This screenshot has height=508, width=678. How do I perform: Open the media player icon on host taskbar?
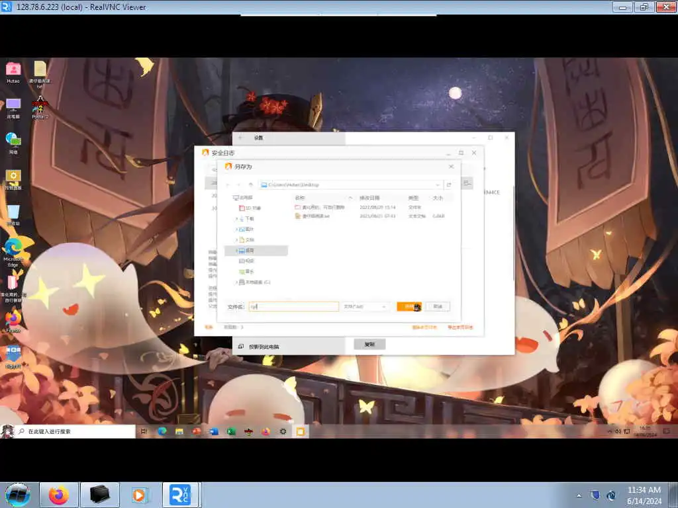(139, 495)
